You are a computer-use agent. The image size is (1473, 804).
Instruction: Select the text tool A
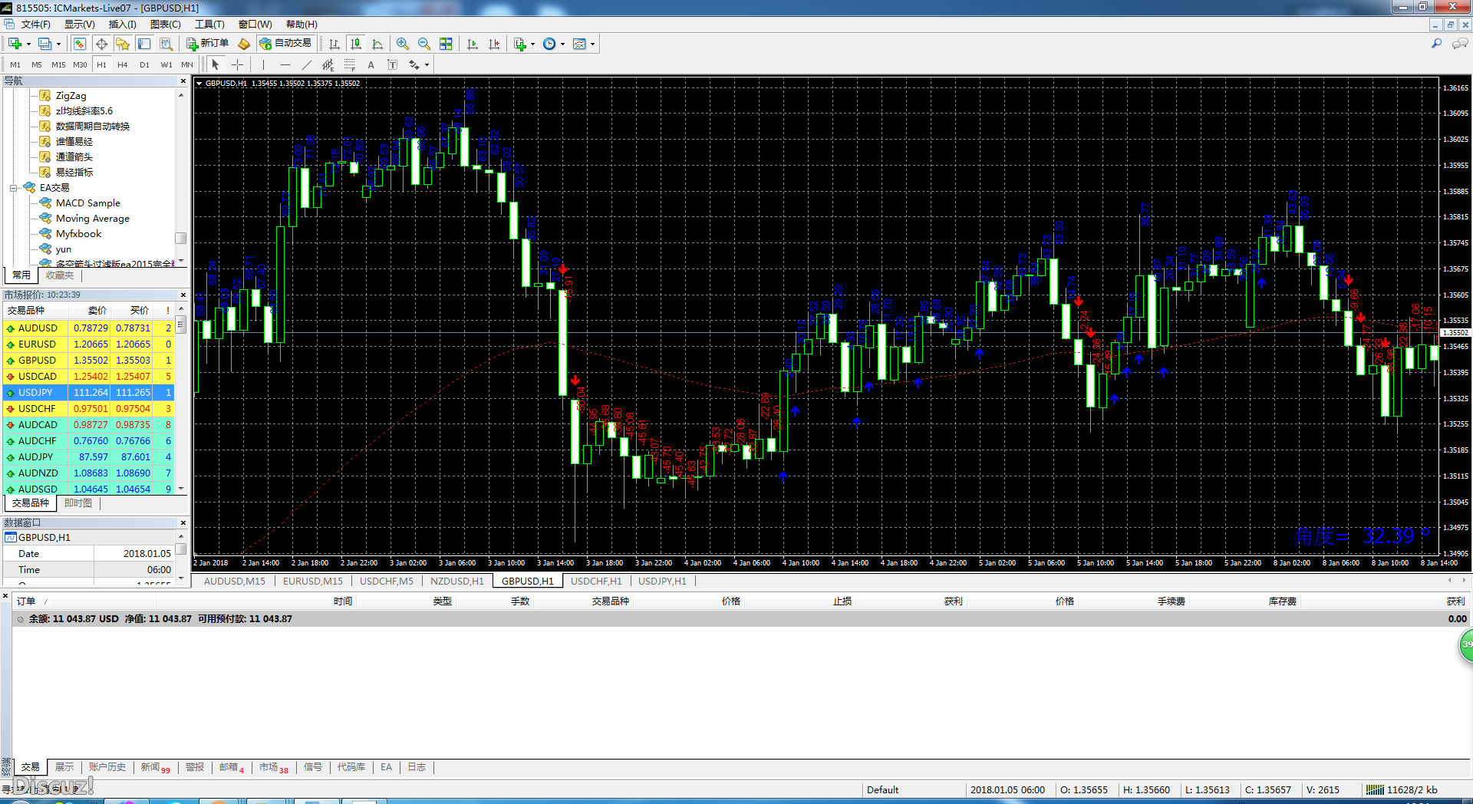pyautogui.click(x=371, y=64)
